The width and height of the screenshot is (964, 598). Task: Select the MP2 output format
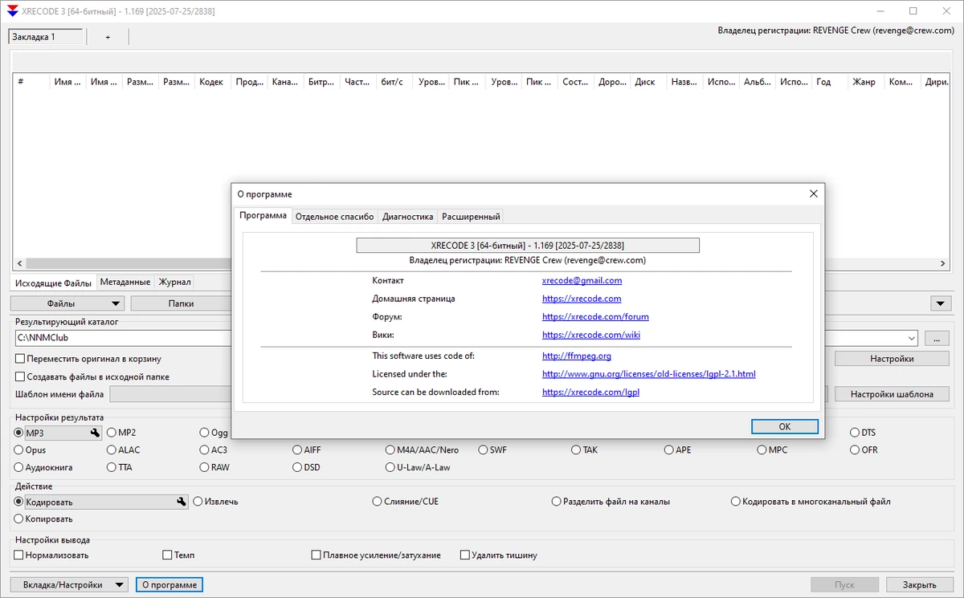tap(121, 433)
